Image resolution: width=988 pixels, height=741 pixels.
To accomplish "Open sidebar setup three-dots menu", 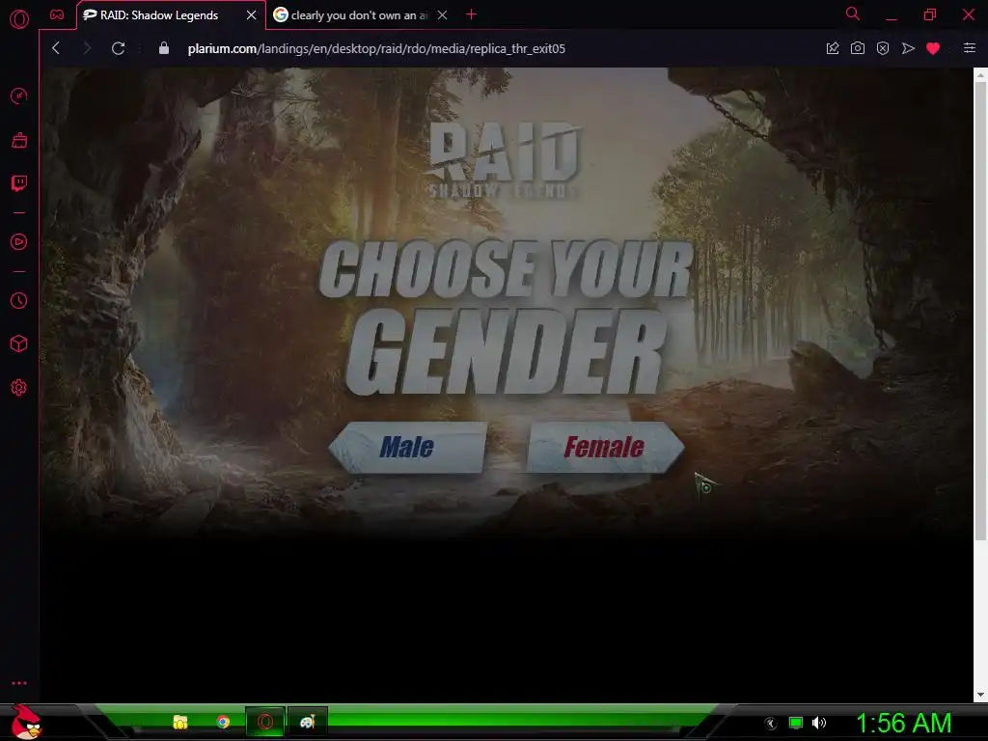I will tap(19, 683).
